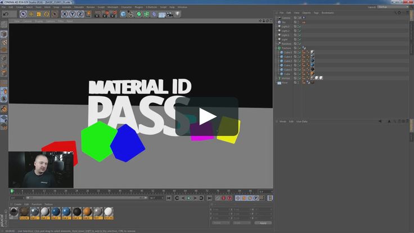Click the Polygons mode sidebar icon

tap(4, 73)
